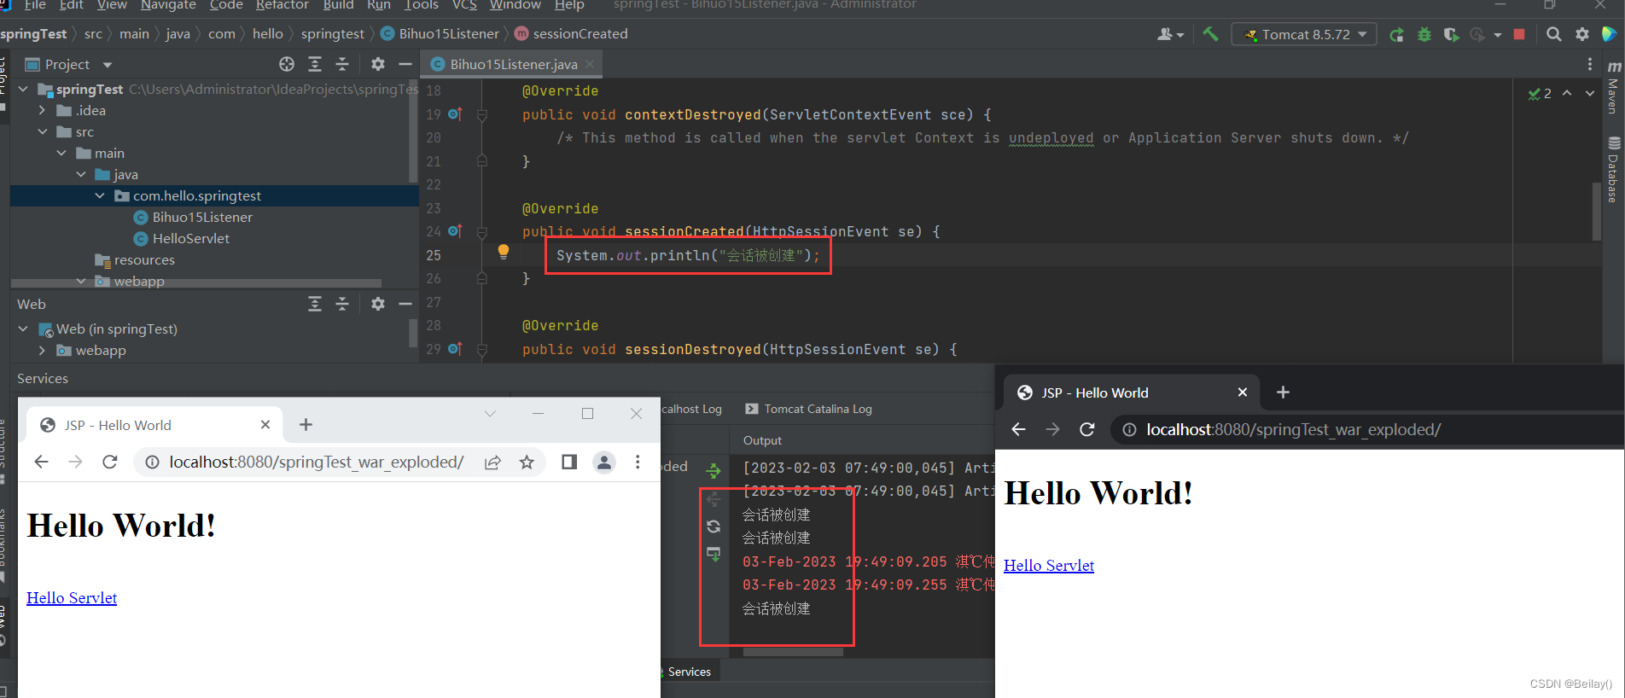The image size is (1625, 698).
Task: Open new tab in right Chrome window
Action: point(1283,392)
